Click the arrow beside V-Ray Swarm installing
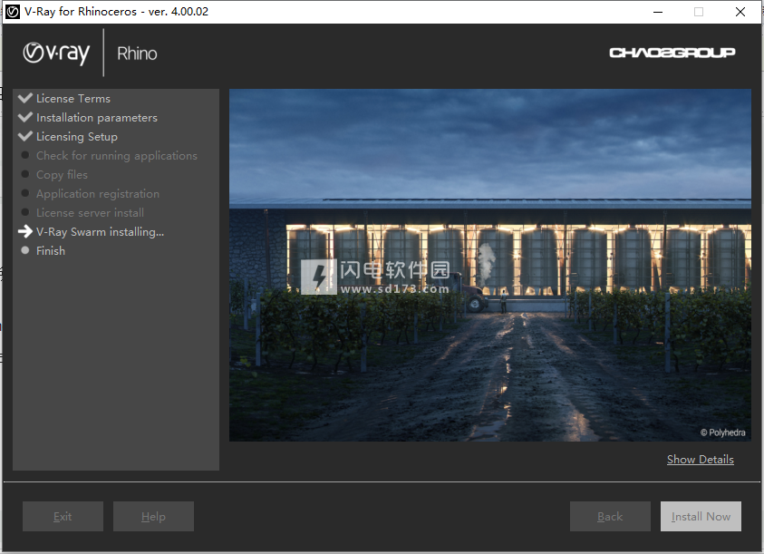764x554 pixels. click(x=24, y=231)
